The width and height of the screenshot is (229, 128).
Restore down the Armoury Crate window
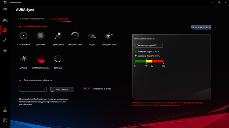coord(219,2)
